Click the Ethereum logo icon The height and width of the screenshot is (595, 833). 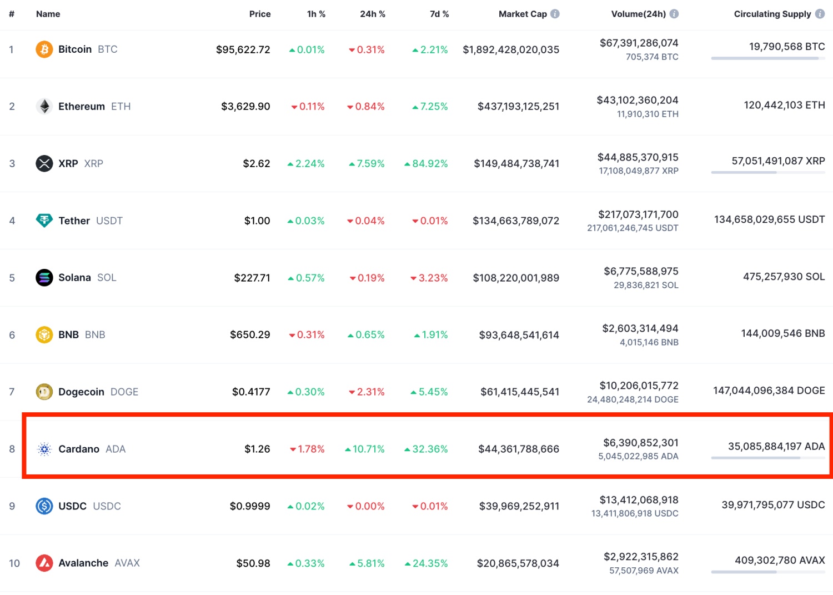pos(44,106)
